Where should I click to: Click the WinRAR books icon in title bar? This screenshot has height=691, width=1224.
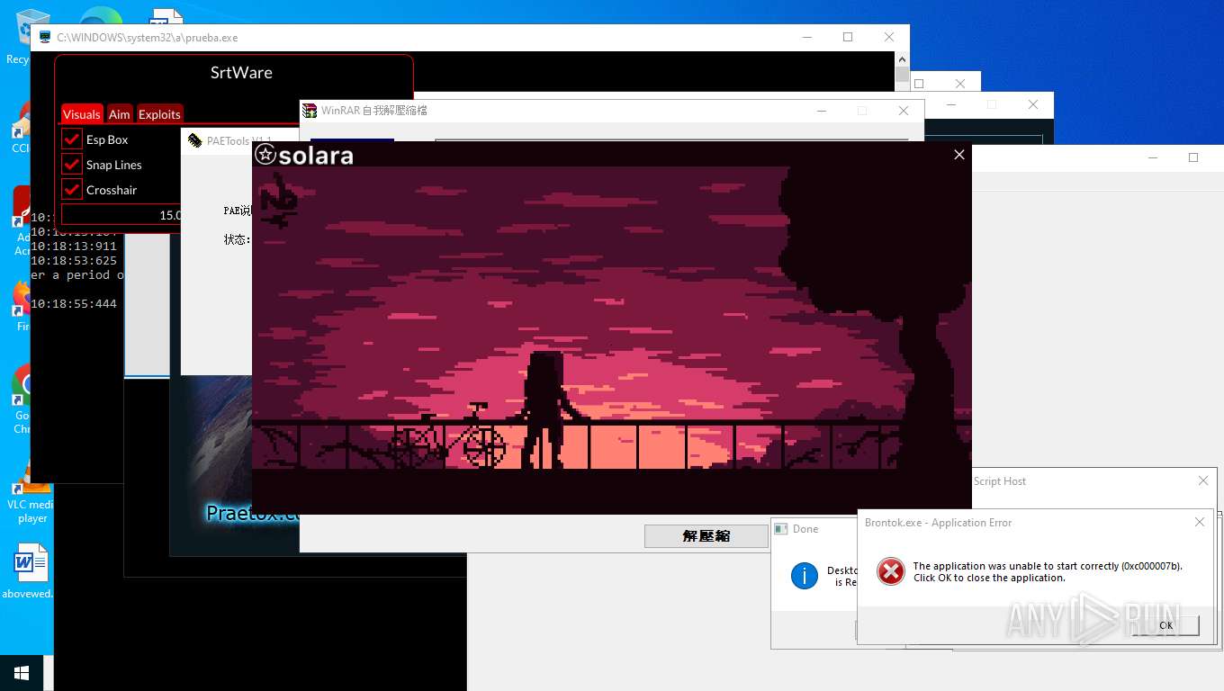click(x=310, y=111)
